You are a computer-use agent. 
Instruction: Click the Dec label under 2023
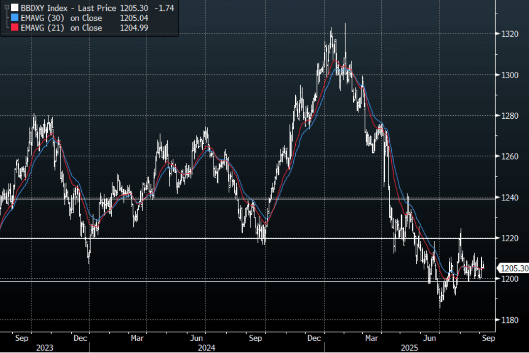coord(81,338)
